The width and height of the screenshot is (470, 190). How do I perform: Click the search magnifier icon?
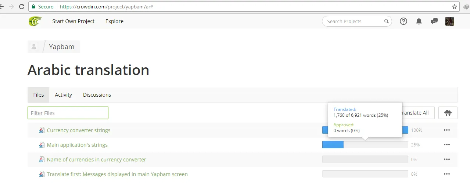387,21
